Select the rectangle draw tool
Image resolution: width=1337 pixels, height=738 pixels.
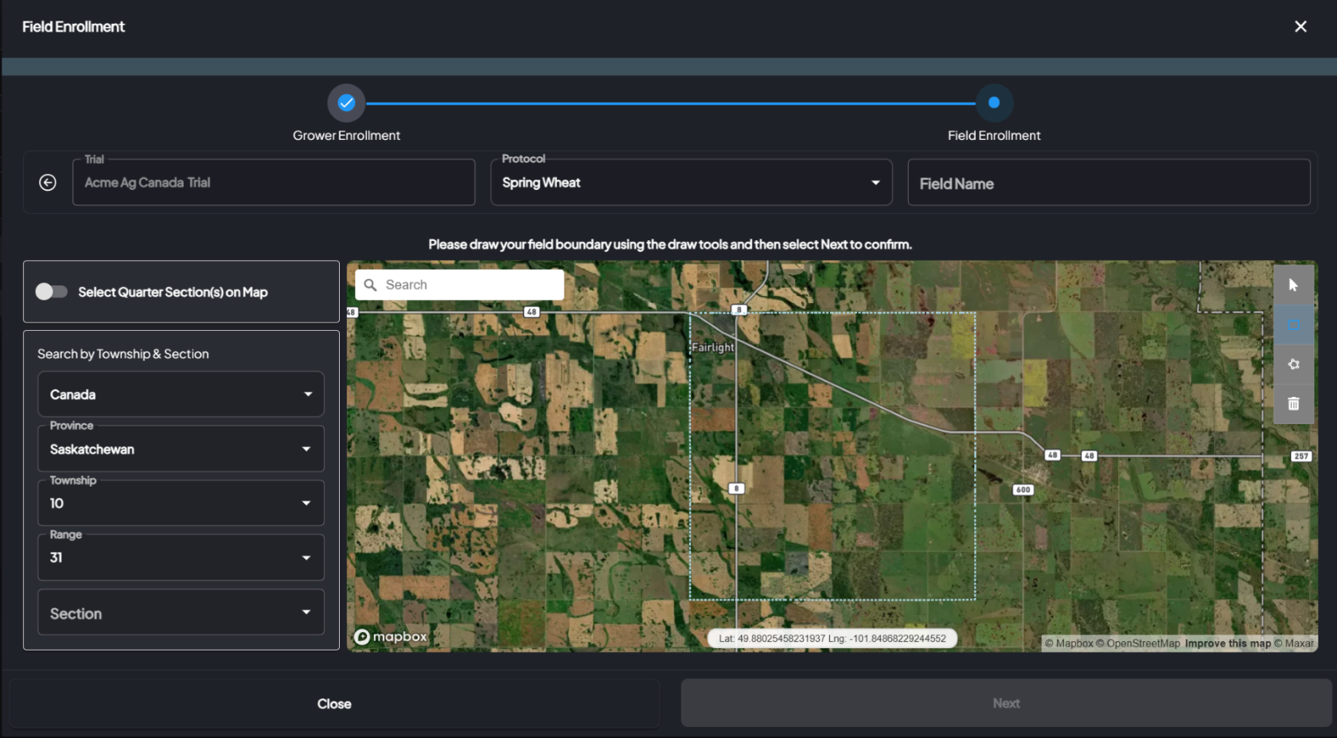coord(1293,324)
